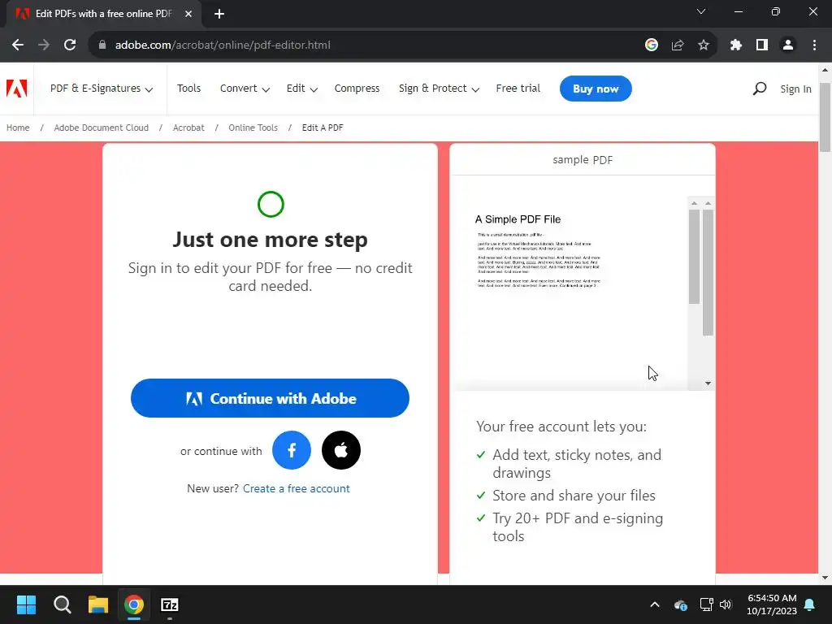The width and height of the screenshot is (832, 624).
Task: Click the Buy now button
Action: [596, 89]
